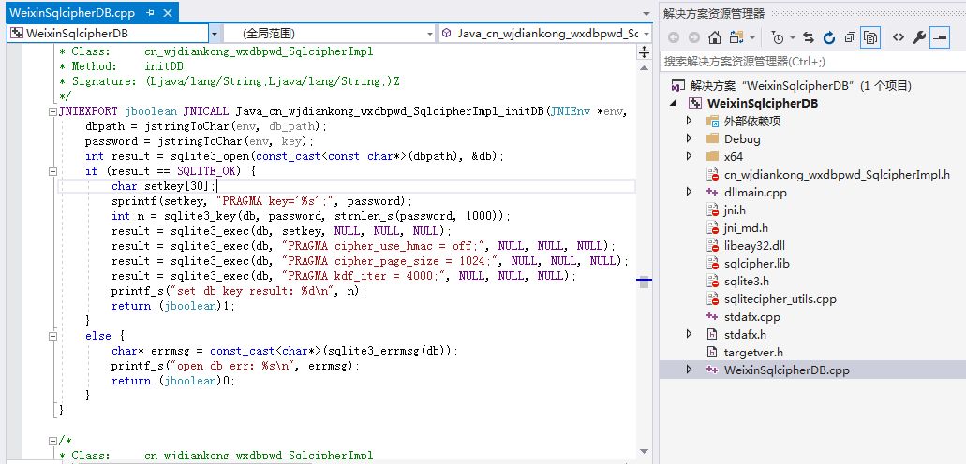Image resolution: width=966 pixels, height=464 pixels.
Task: Switch between solution and folder views
Action: [x=736, y=37]
